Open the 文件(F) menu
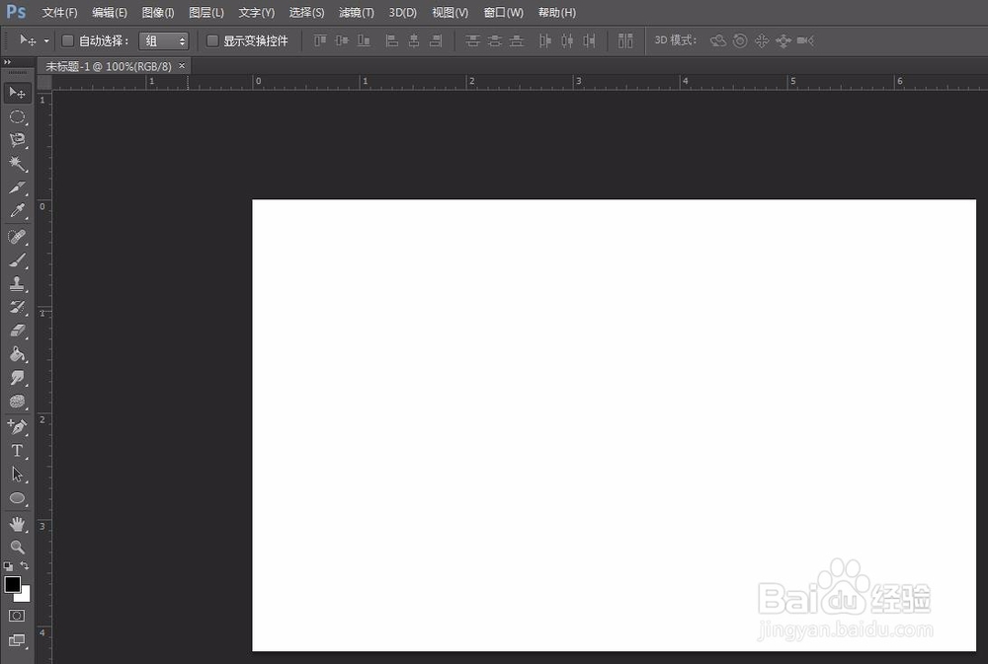The width and height of the screenshot is (988, 664). 59,13
